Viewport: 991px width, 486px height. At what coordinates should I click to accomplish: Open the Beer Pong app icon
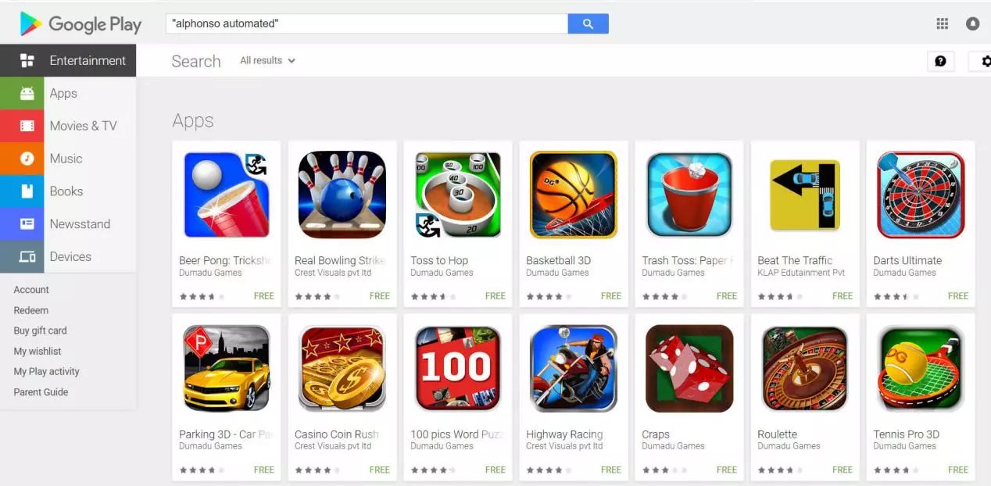click(226, 195)
